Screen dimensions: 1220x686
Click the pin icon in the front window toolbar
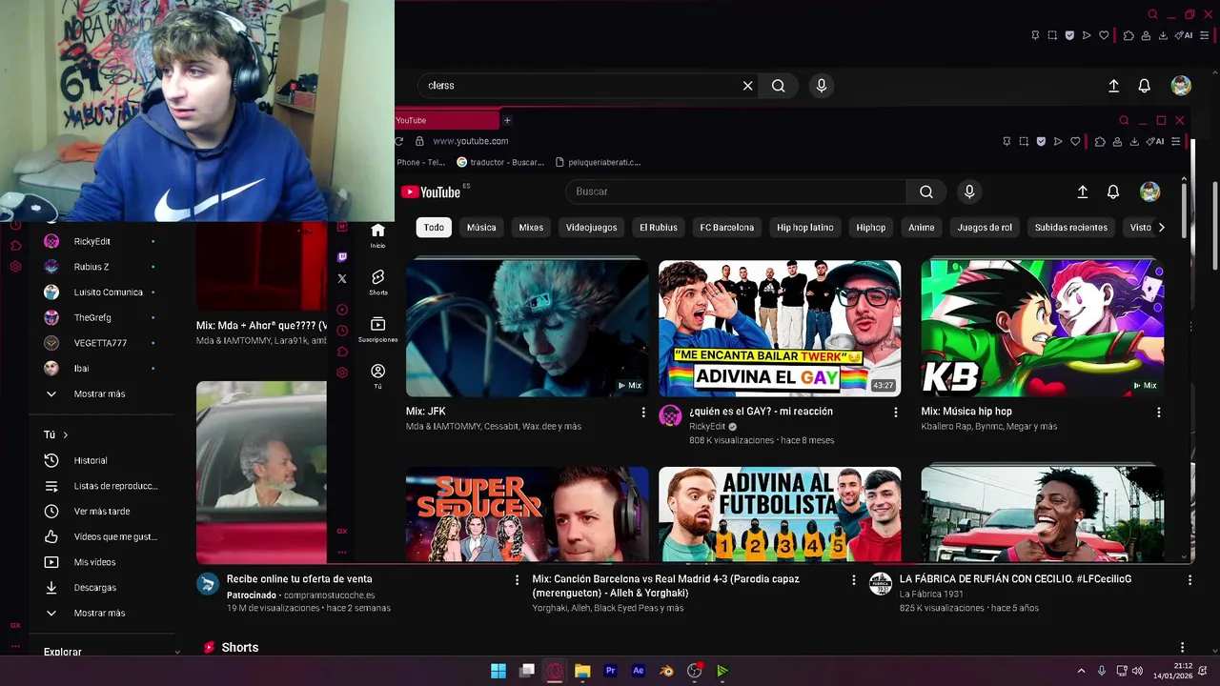(x=1006, y=141)
